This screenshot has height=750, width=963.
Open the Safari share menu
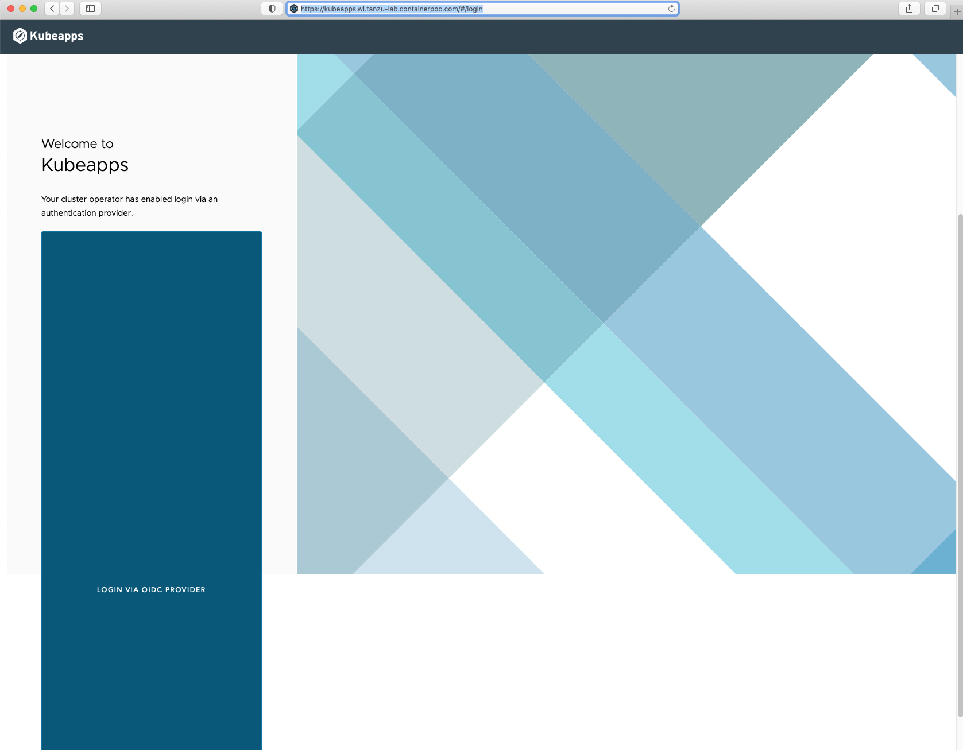click(x=909, y=9)
